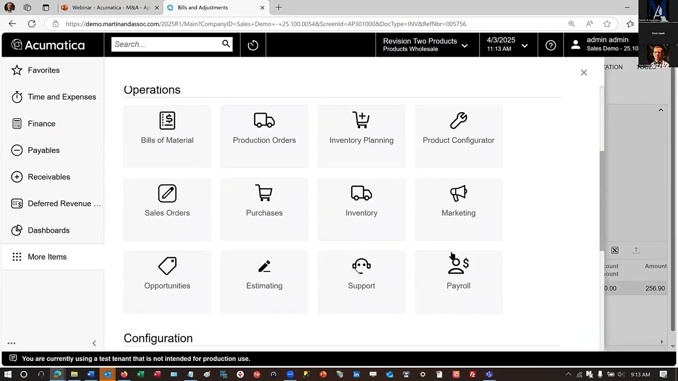Open the Finance sidebar item
The width and height of the screenshot is (678, 381).
tap(52, 123)
